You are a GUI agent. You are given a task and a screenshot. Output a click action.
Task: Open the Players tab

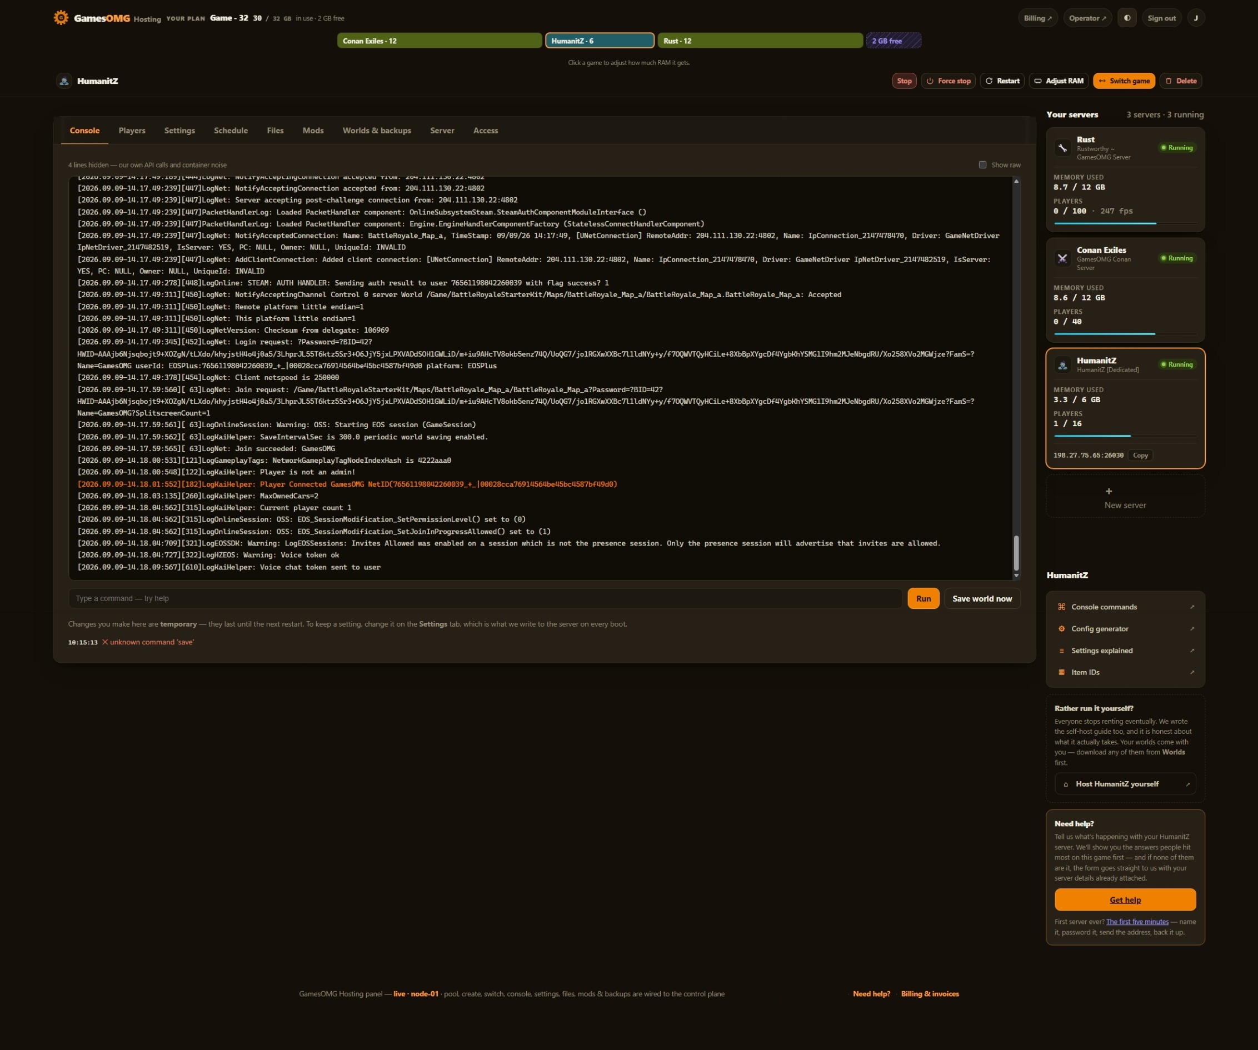[132, 131]
